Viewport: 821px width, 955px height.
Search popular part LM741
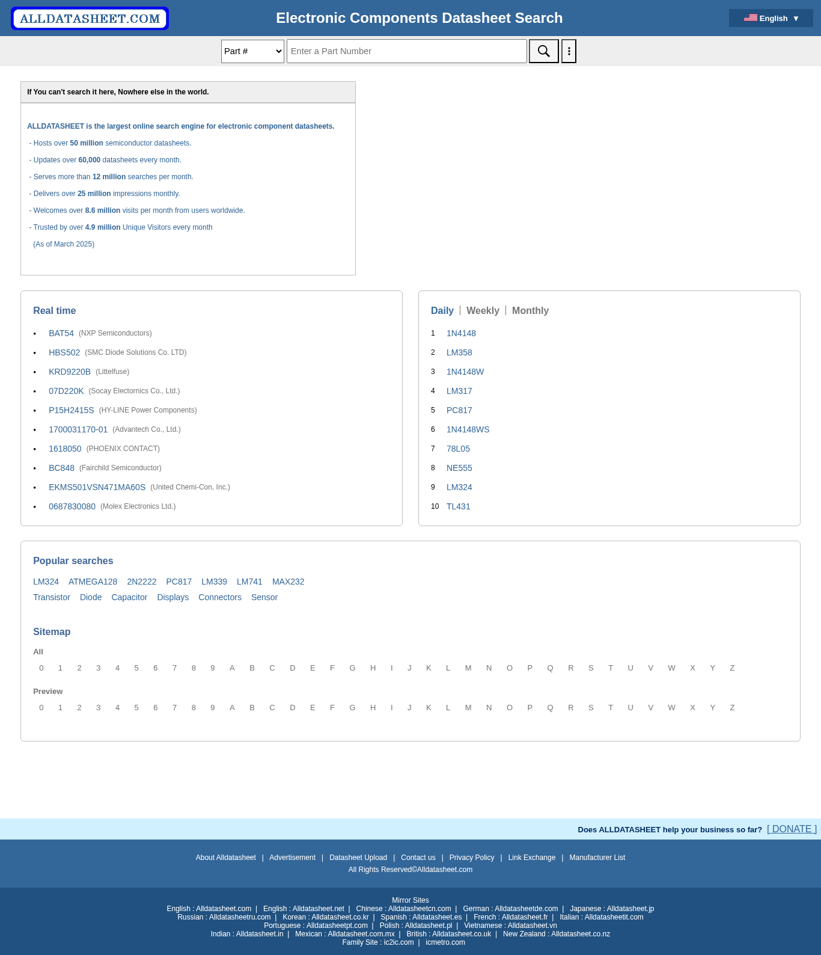(249, 582)
